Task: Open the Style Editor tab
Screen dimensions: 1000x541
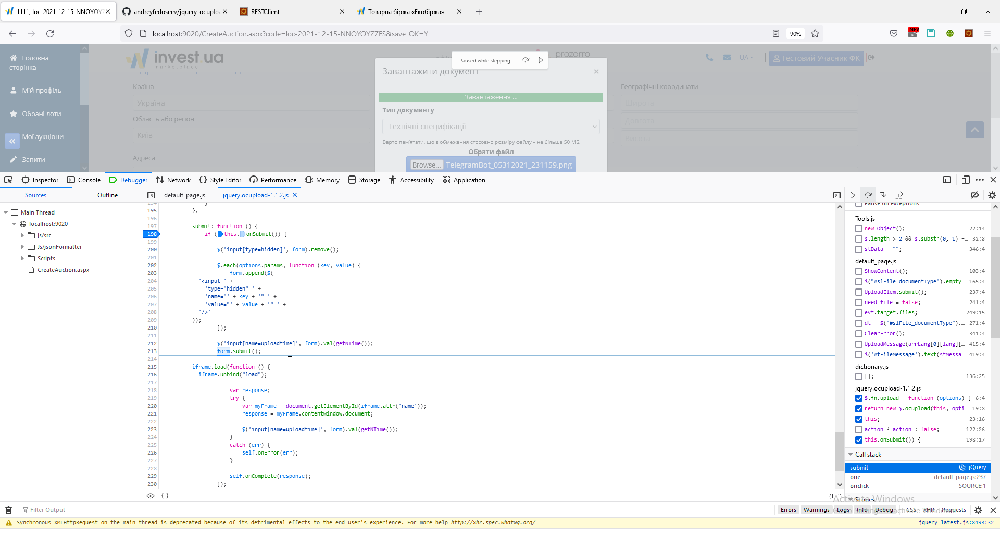Action: point(220,180)
